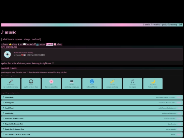Click the now_playing.exe section header

click(x=9, y=47)
